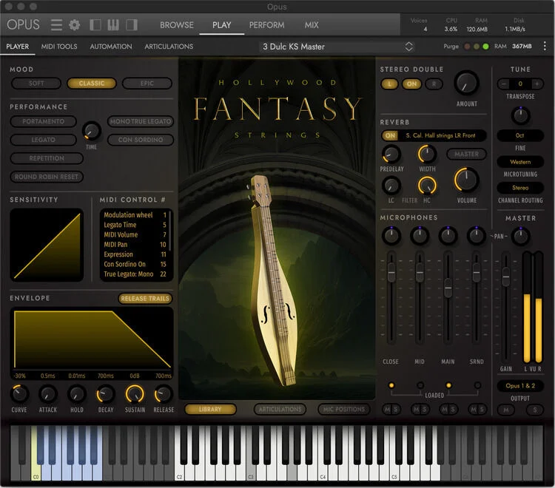555x488 pixels.
Task: Click the sensitivity curve graph
Action: [x=47, y=245]
